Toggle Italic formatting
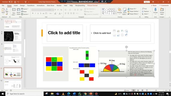The width and height of the screenshot is (171, 96). point(35,13)
